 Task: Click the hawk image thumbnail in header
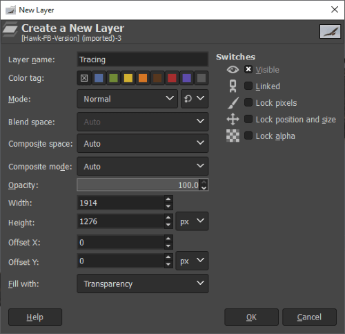tap(330, 31)
